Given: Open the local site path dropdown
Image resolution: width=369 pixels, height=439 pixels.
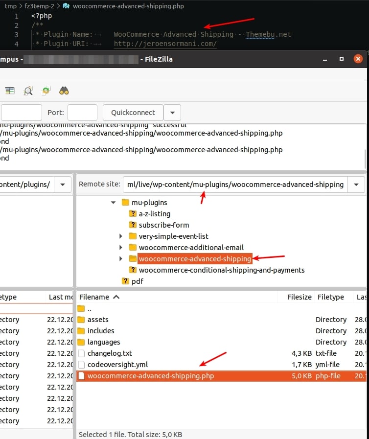Looking at the screenshot, I should click(63, 185).
